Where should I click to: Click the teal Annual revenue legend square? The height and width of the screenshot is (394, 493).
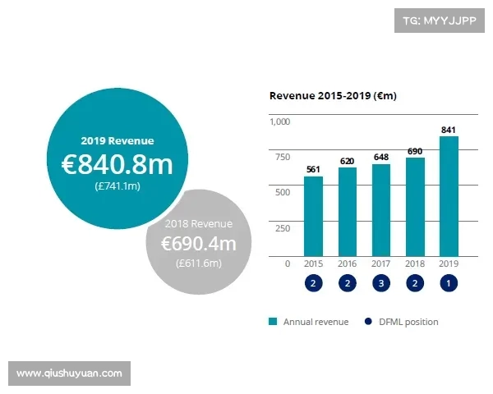click(x=274, y=322)
